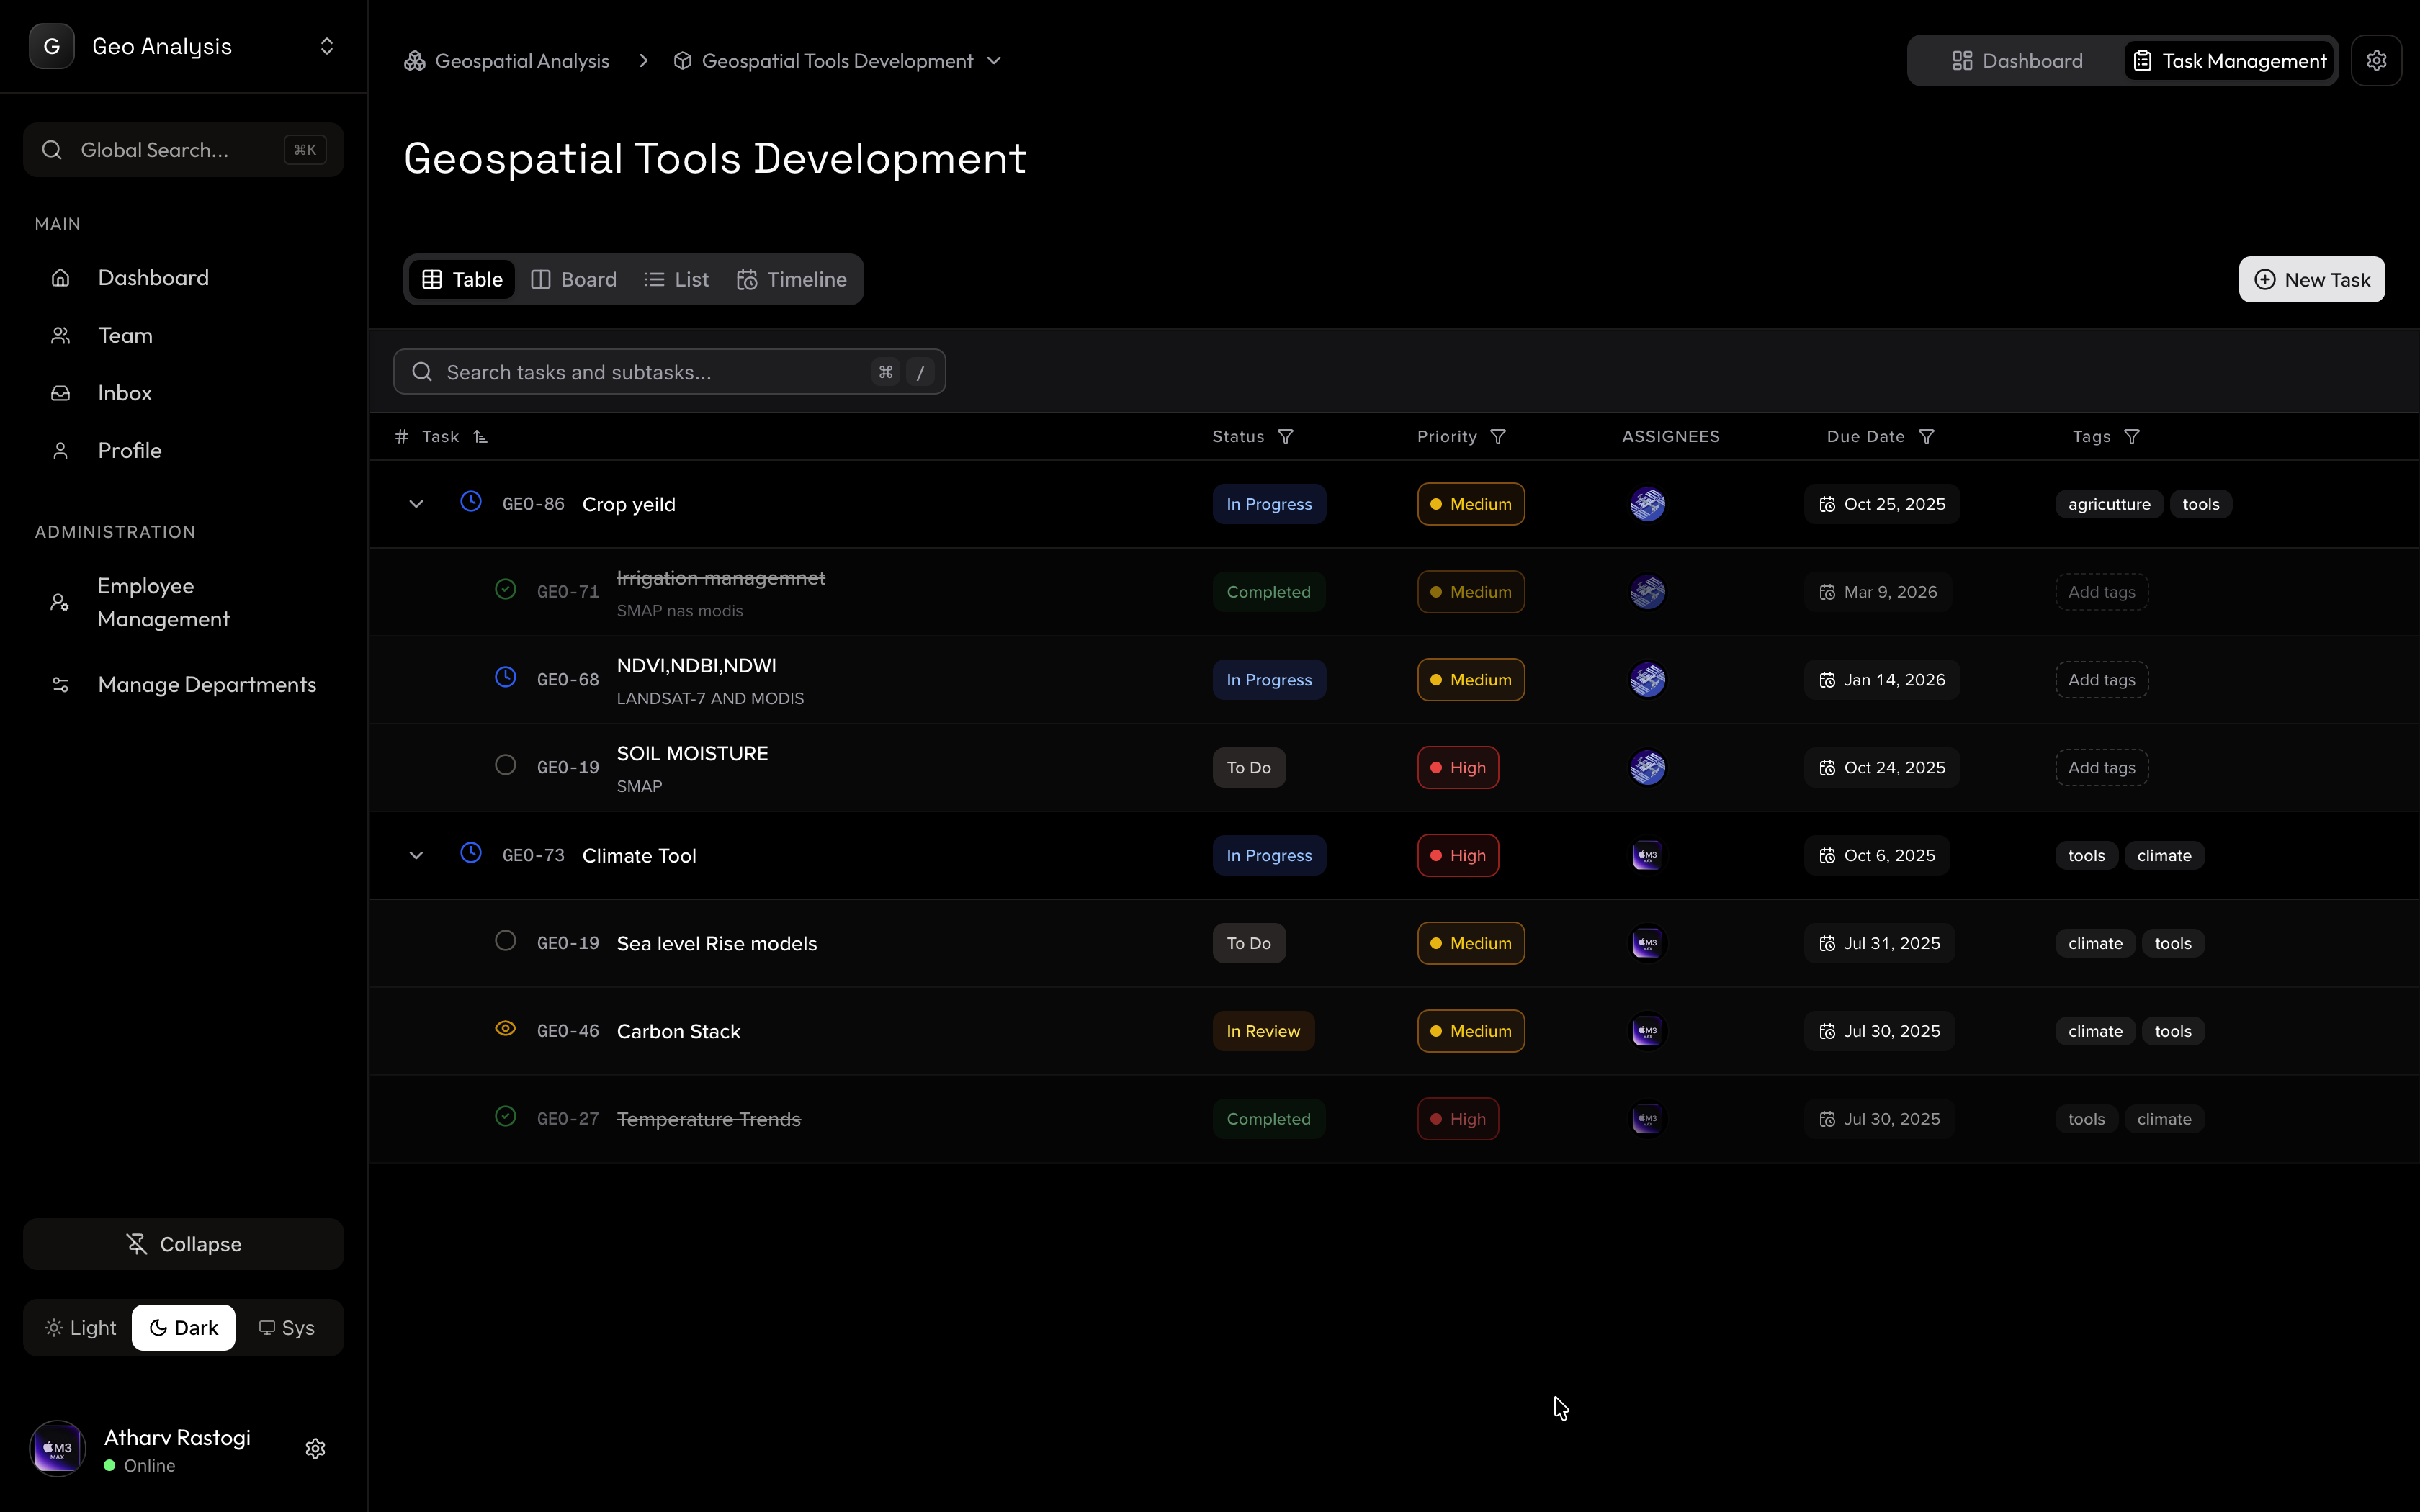This screenshot has width=2420, height=1512.
Task: Collapse the Climate Tool task row
Action: coord(415,854)
